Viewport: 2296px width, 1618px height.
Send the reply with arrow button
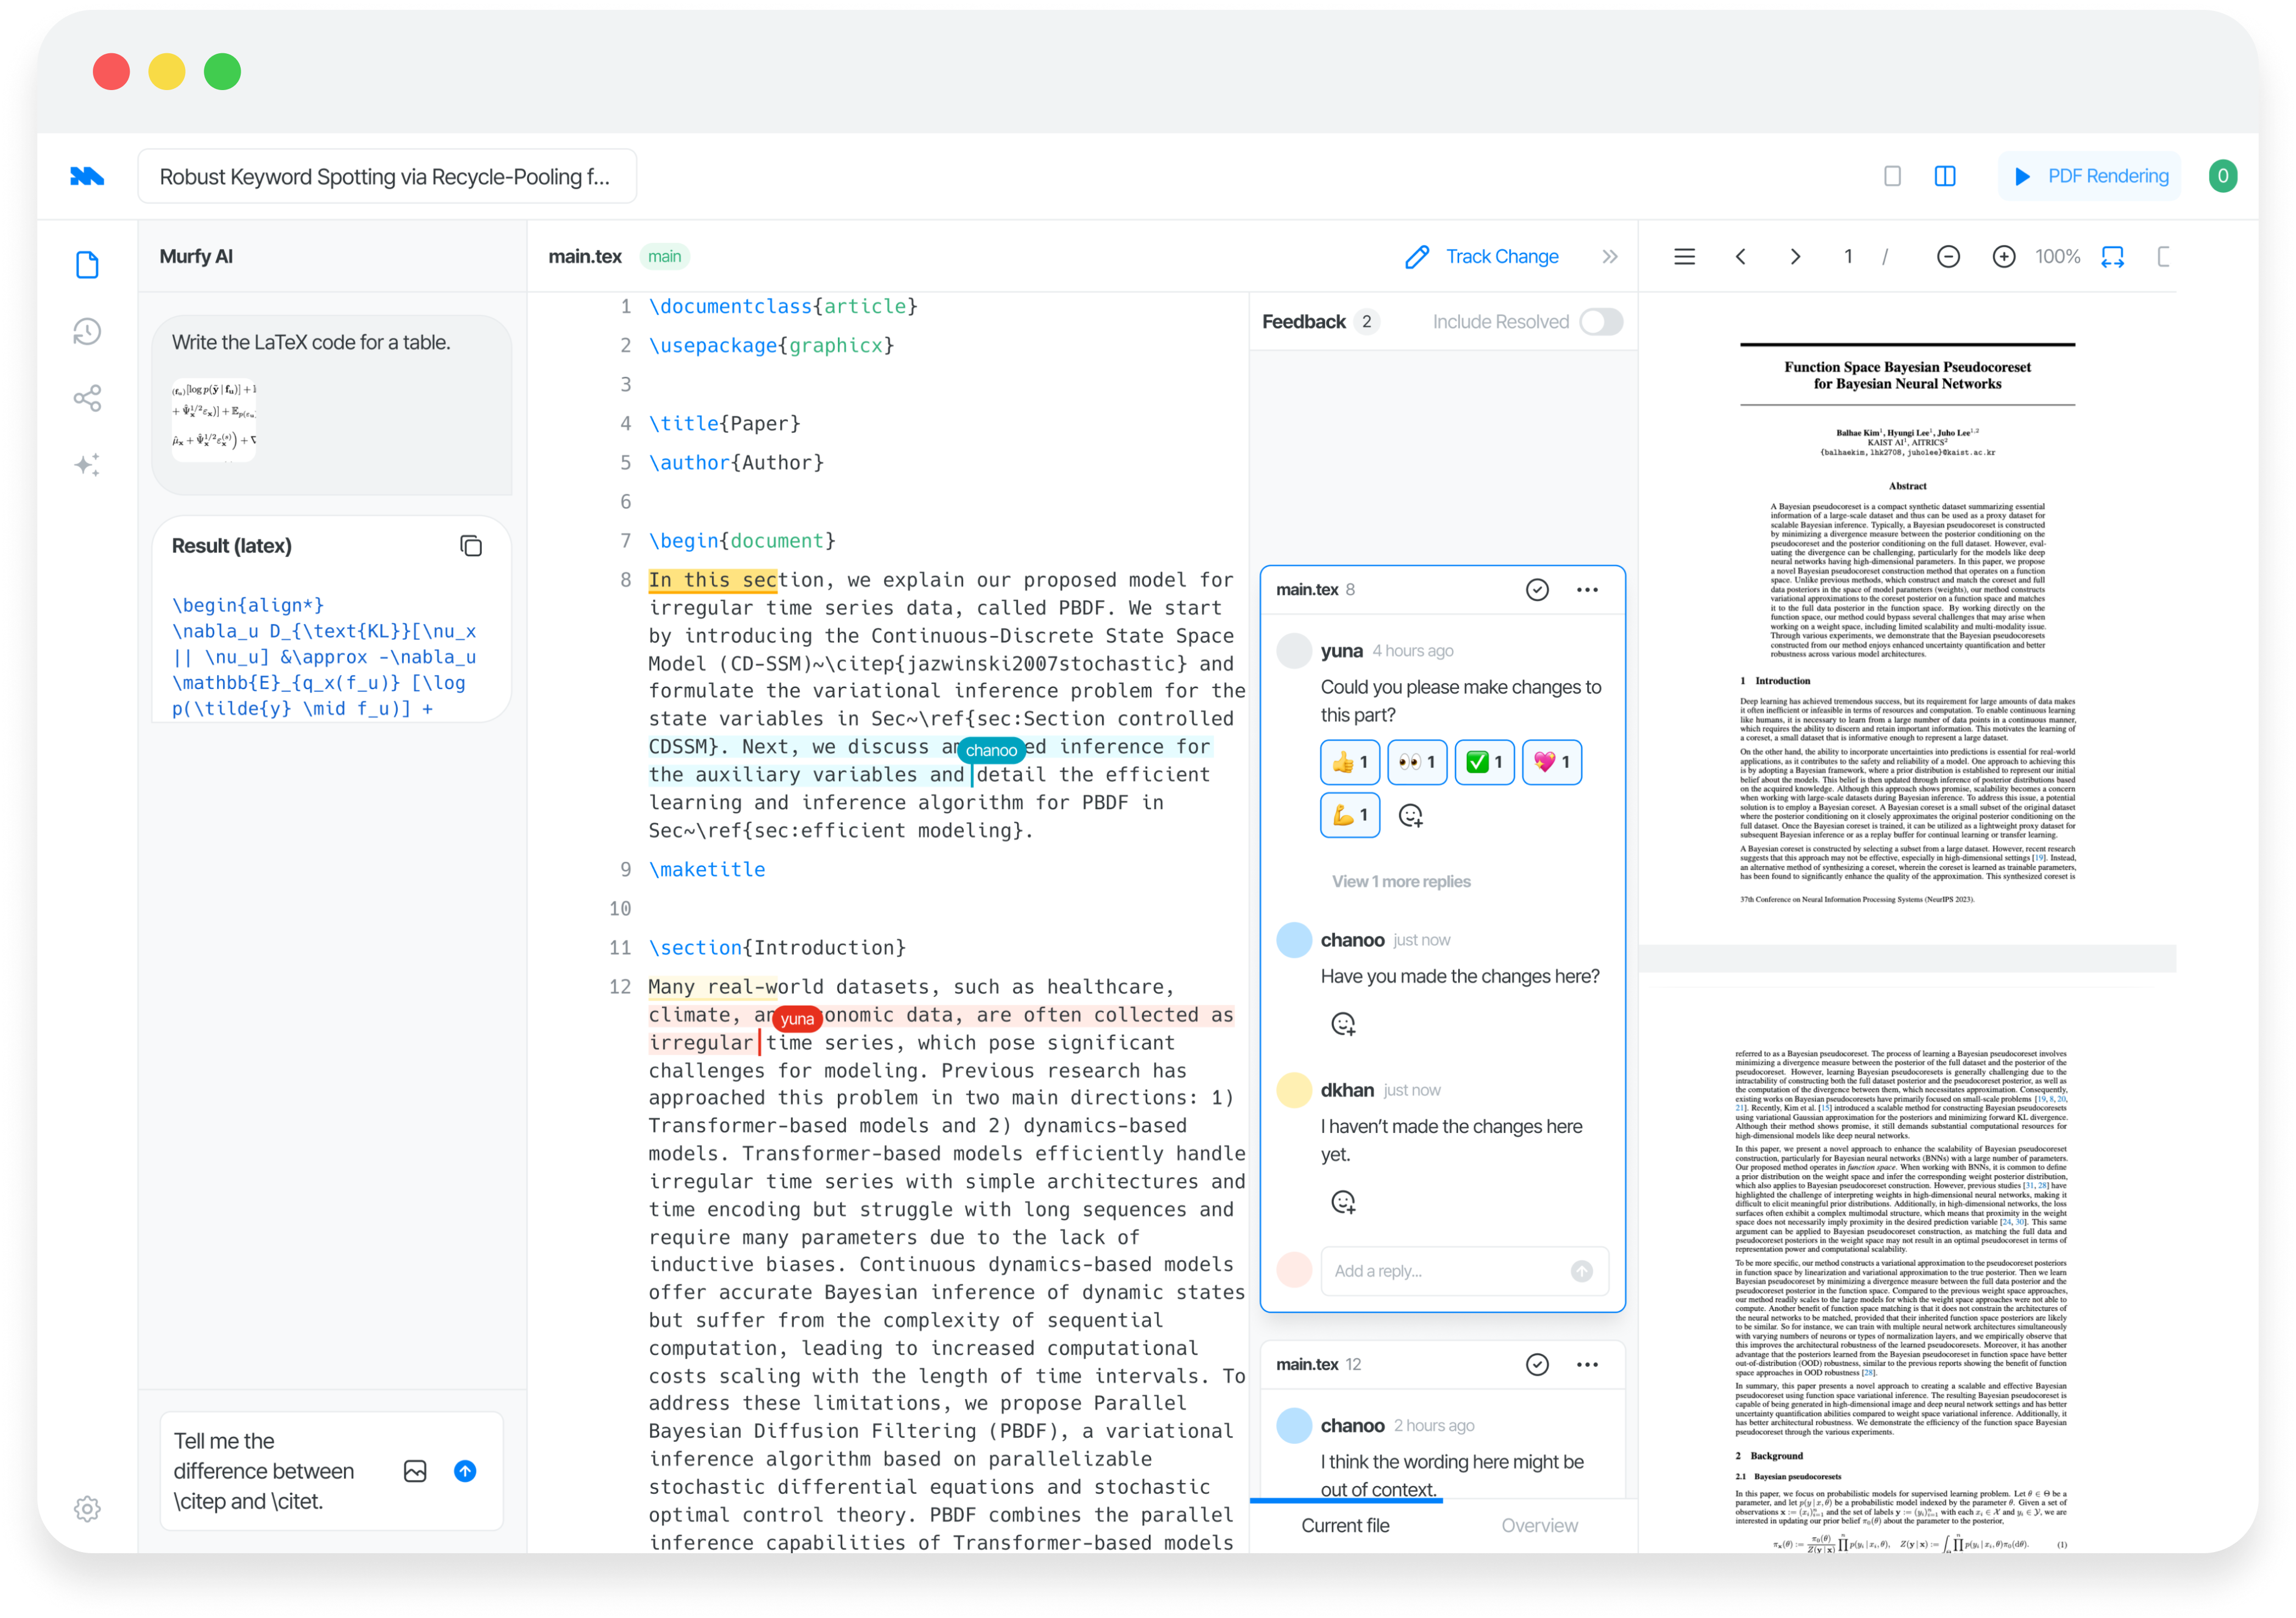[1581, 1271]
